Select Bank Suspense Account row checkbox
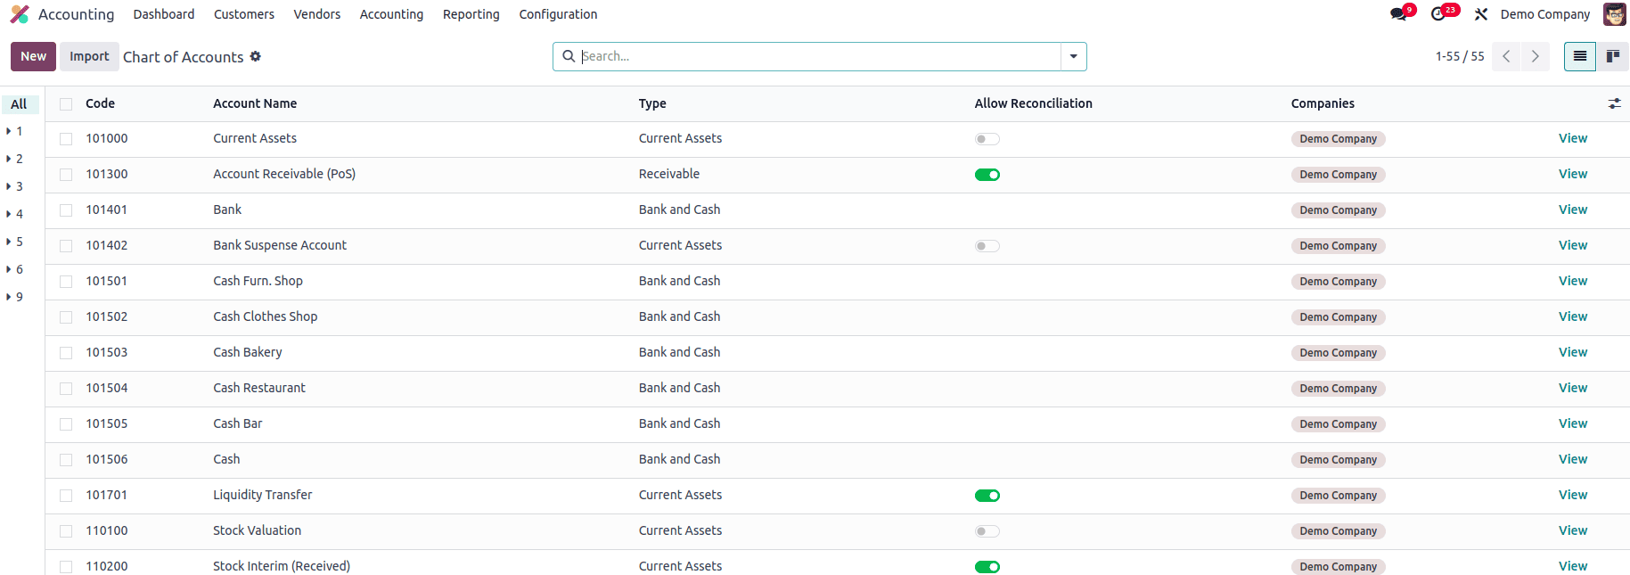The width and height of the screenshot is (1630, 575). click(x=66, y=246)
